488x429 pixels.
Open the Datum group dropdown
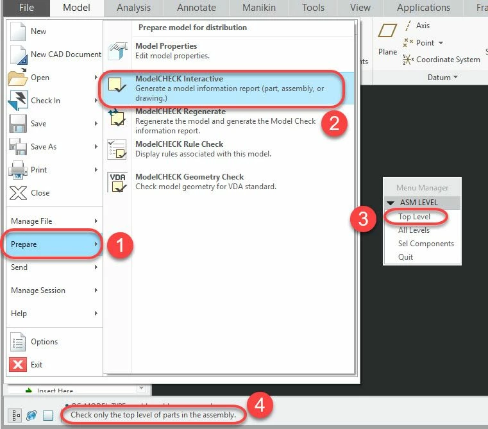[442, 77]
